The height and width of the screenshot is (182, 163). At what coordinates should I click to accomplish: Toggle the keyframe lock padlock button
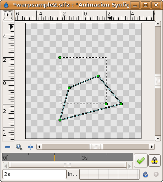tap(154, 160)
